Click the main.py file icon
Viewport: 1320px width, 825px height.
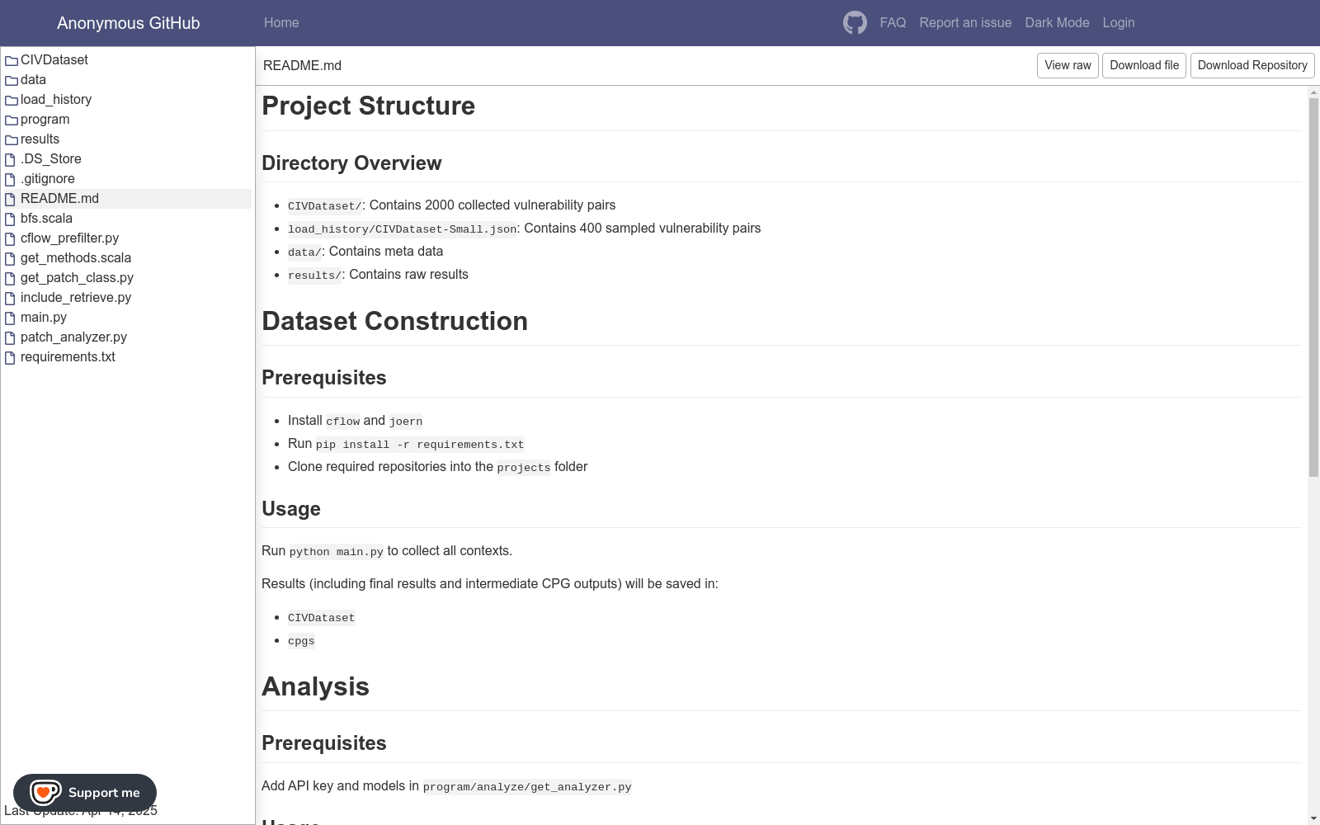[11, 318]
